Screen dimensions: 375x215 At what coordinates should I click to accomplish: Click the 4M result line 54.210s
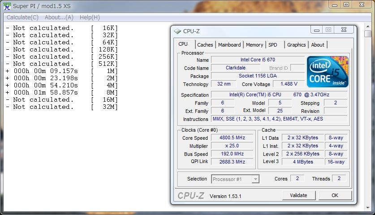(x=62, y=86)
